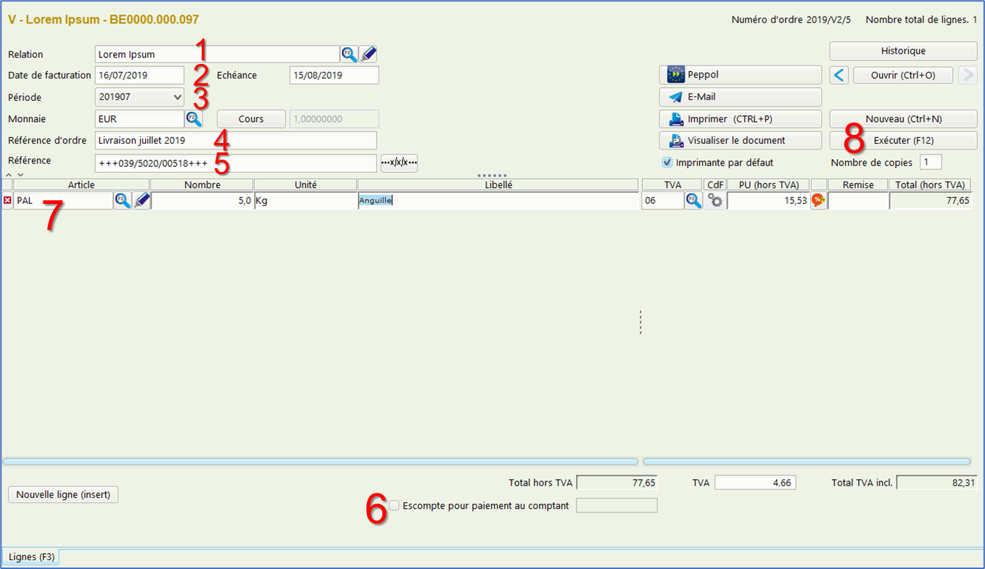Edit article PAL with pencil icon
This screenshot has height=569, width=985.
point(141,201)
